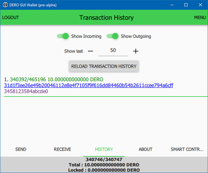The height and width of the screenshot is (173, 208).
Task: Switch to the SEND tab
Action: tap(21, 149)
